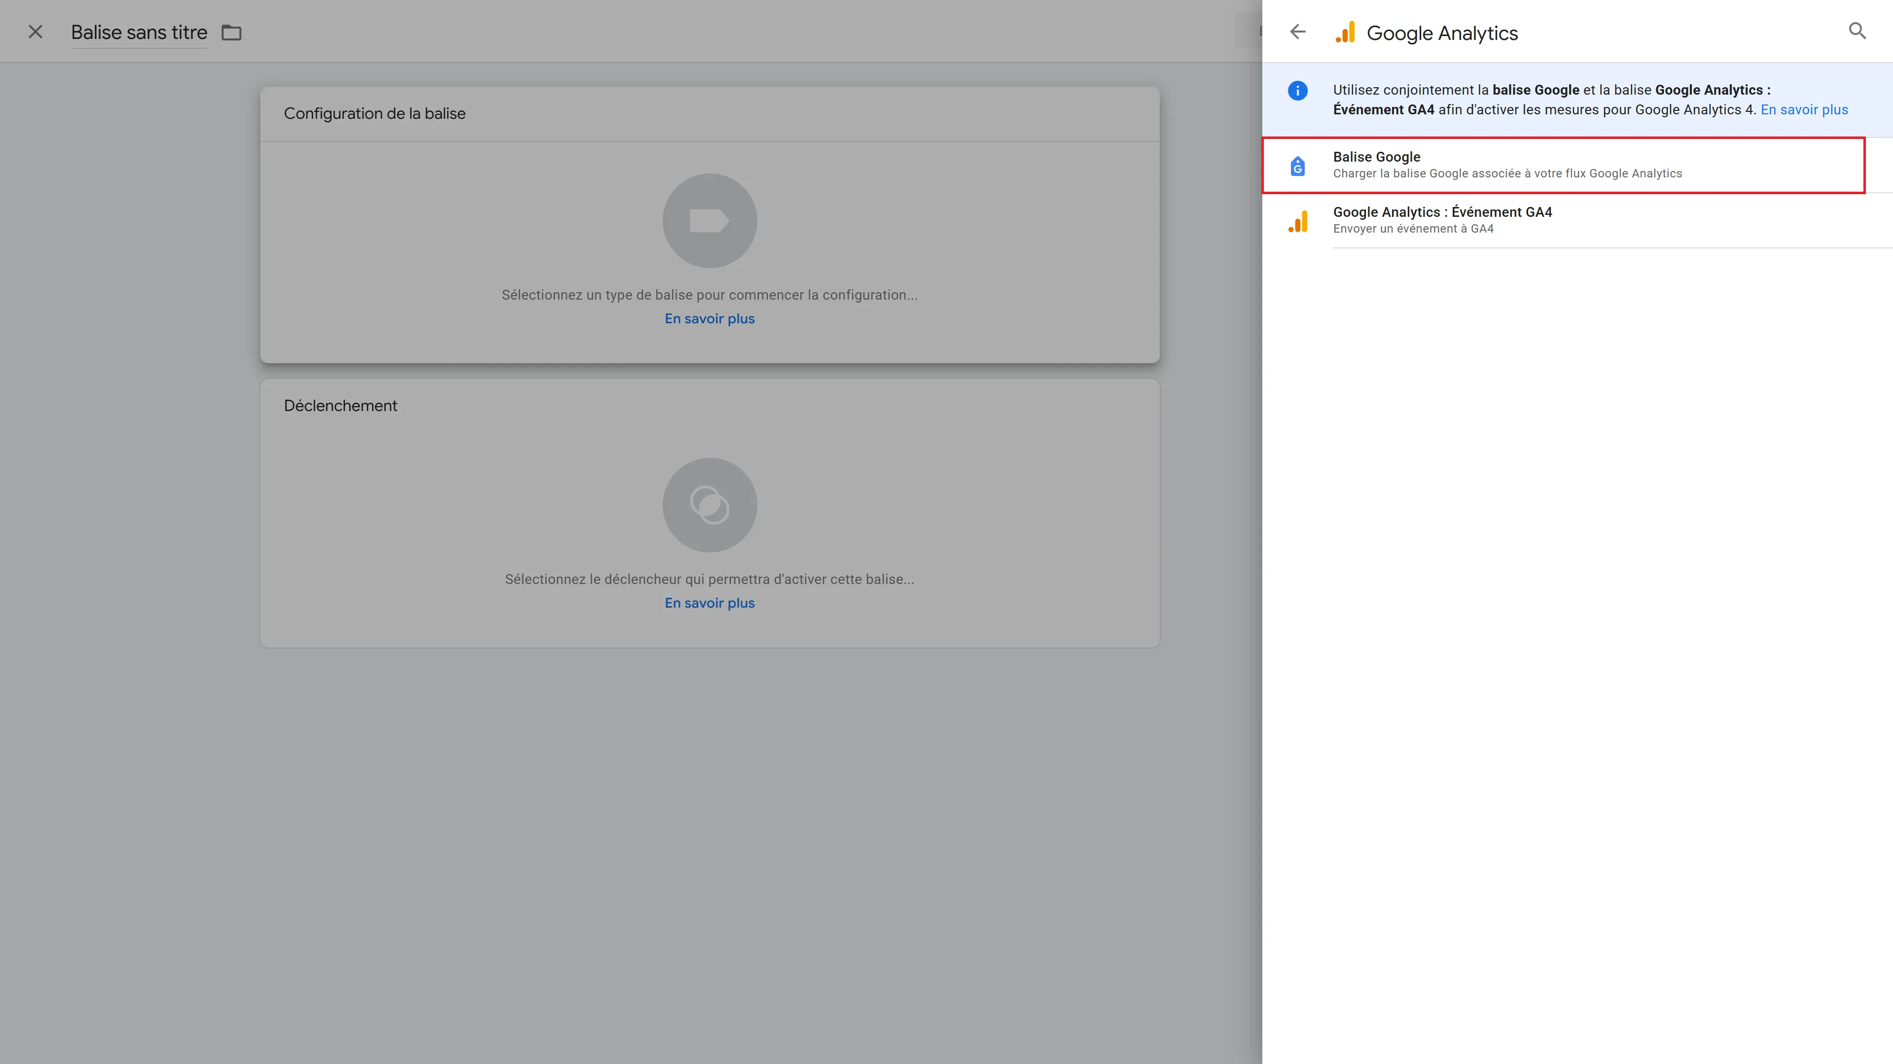Screen dimensions: 1893x1064
Task: Click 'Sélectionnez un type de balise' text
Action: pos(710,294)
